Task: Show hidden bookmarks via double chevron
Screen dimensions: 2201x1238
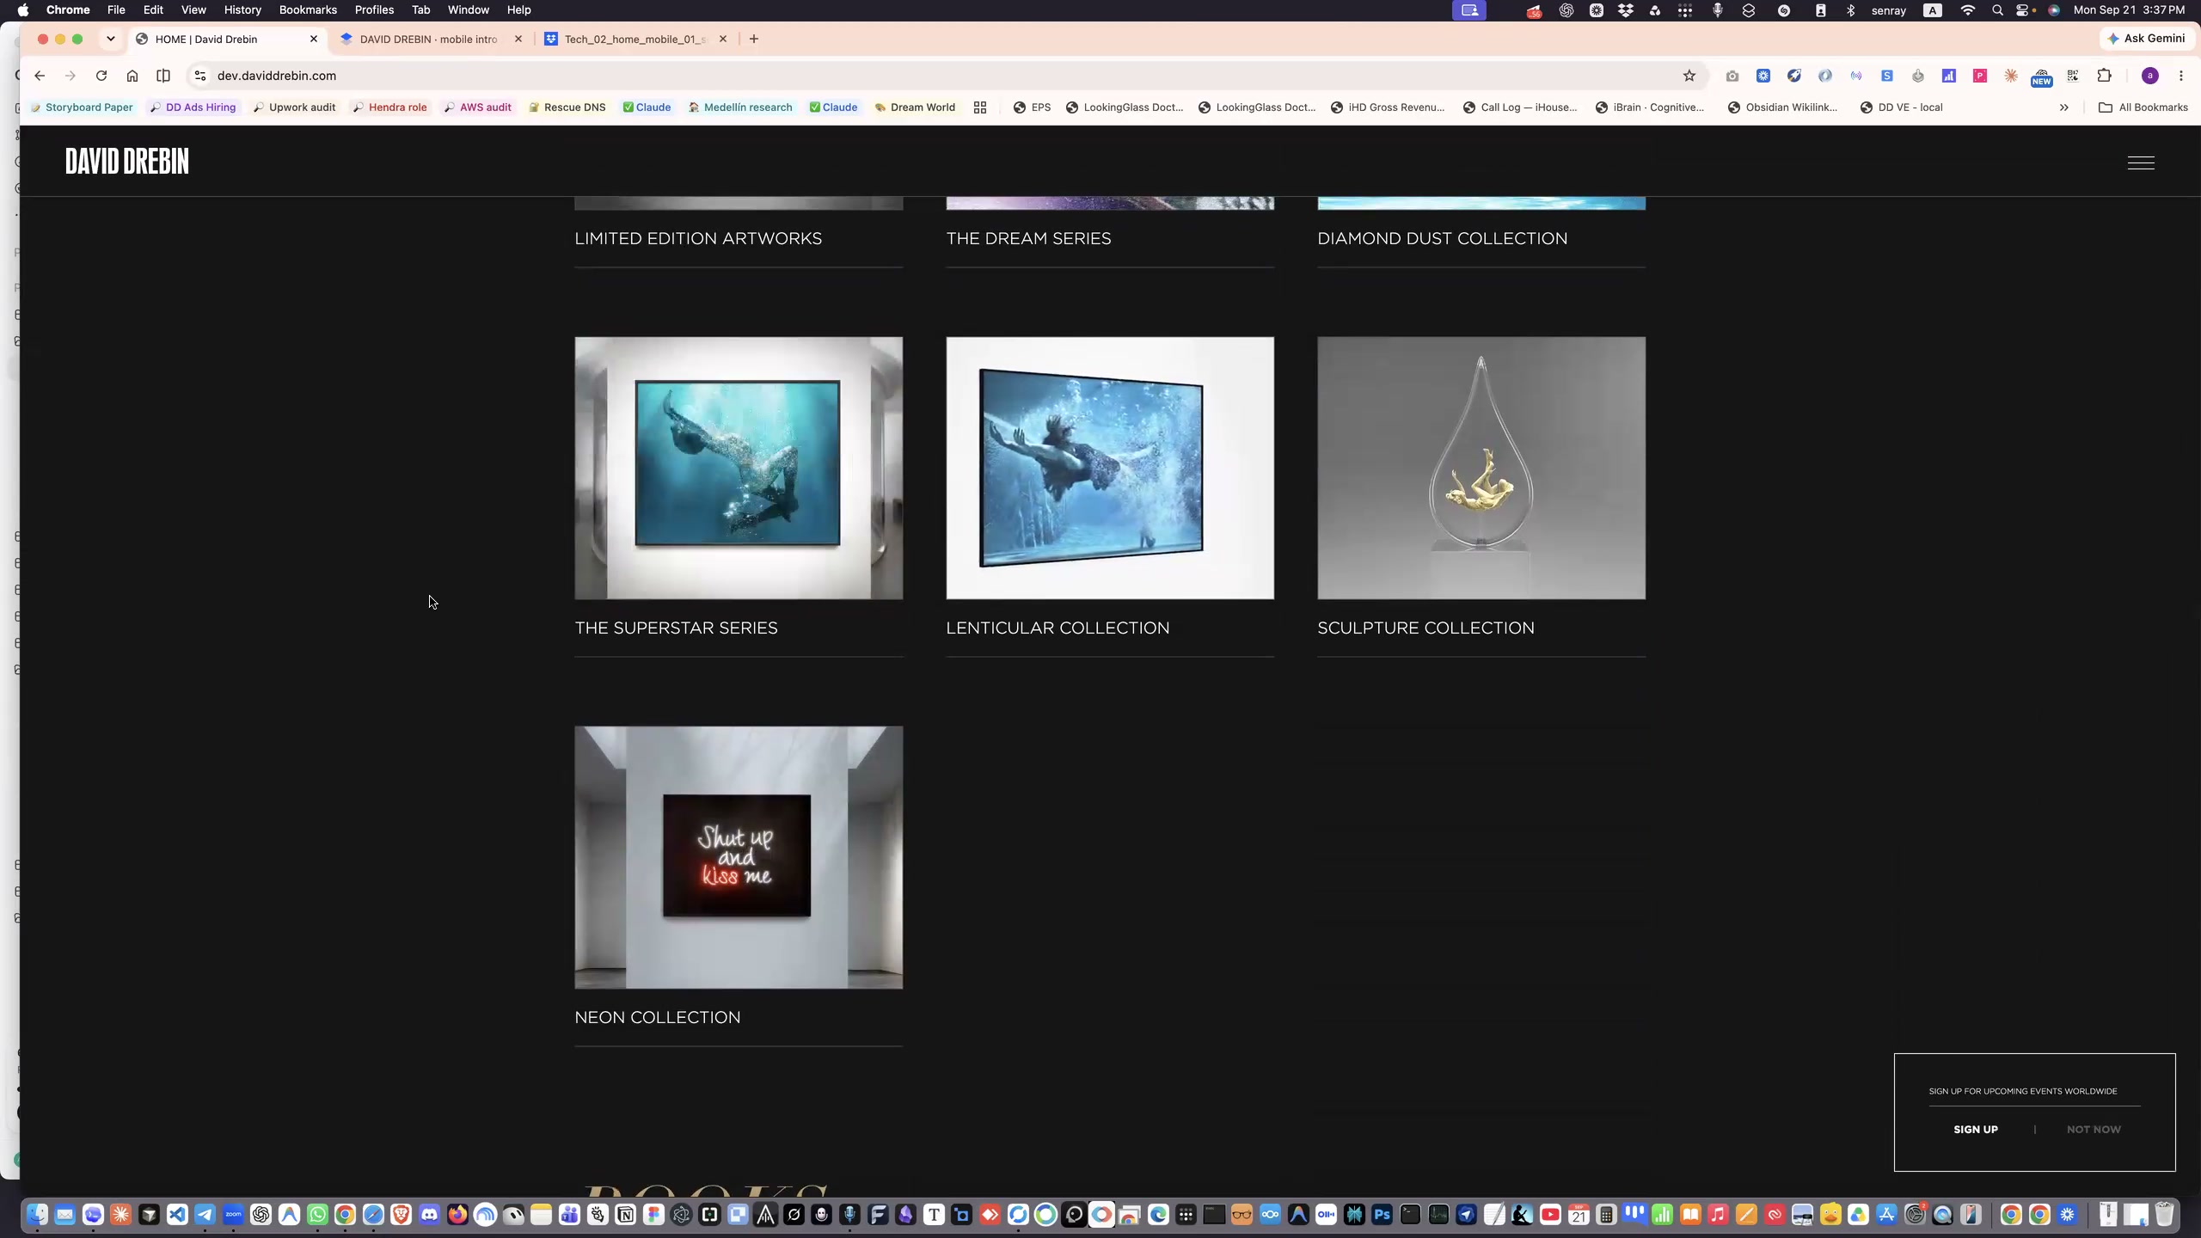Action: (2064, 107)
